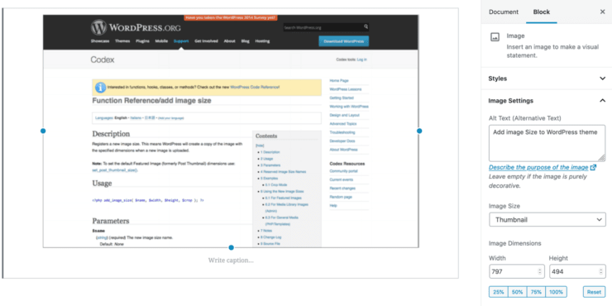Click the WordPress.org logo in image
This screenshot has width=612, height=306.
tap(136, 28)
